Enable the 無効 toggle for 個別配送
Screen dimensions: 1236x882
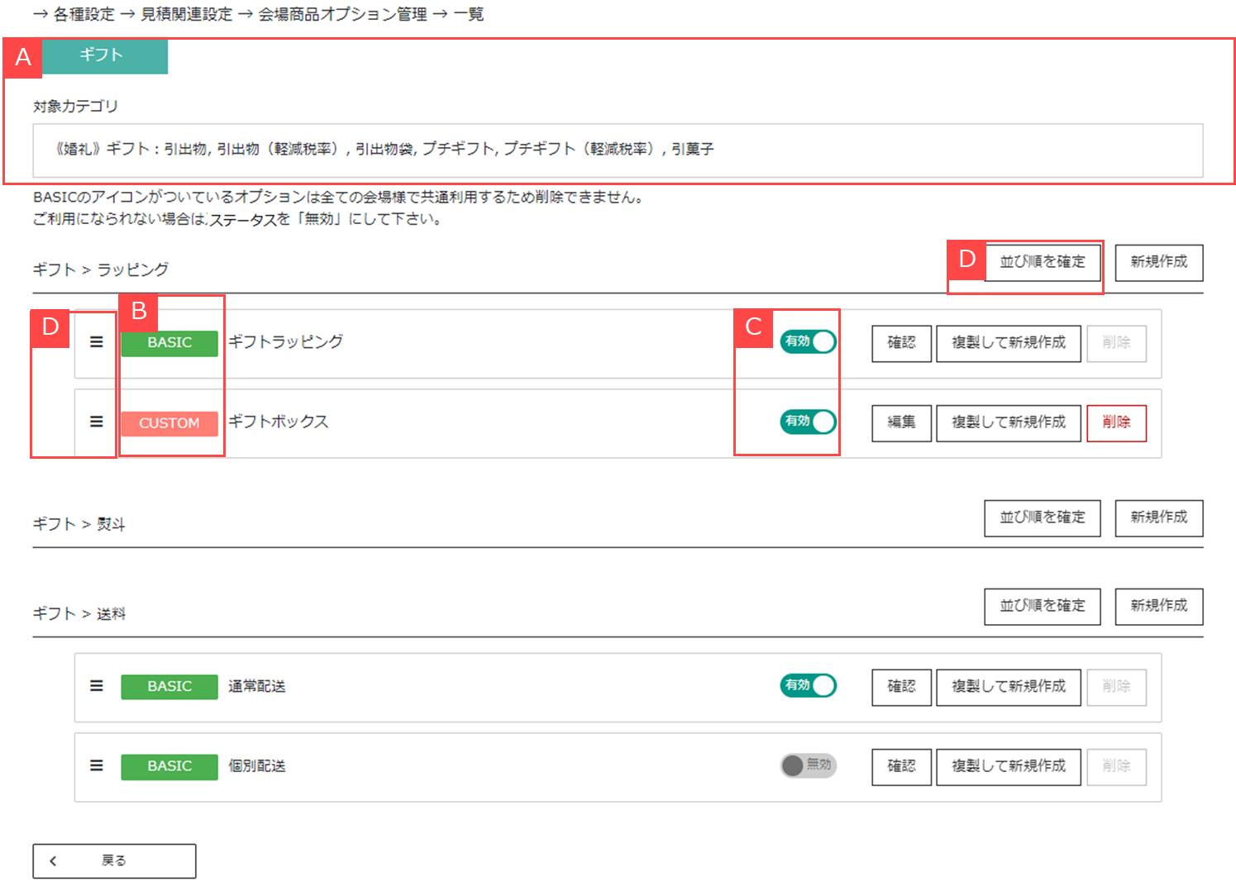tap(809, 765)
